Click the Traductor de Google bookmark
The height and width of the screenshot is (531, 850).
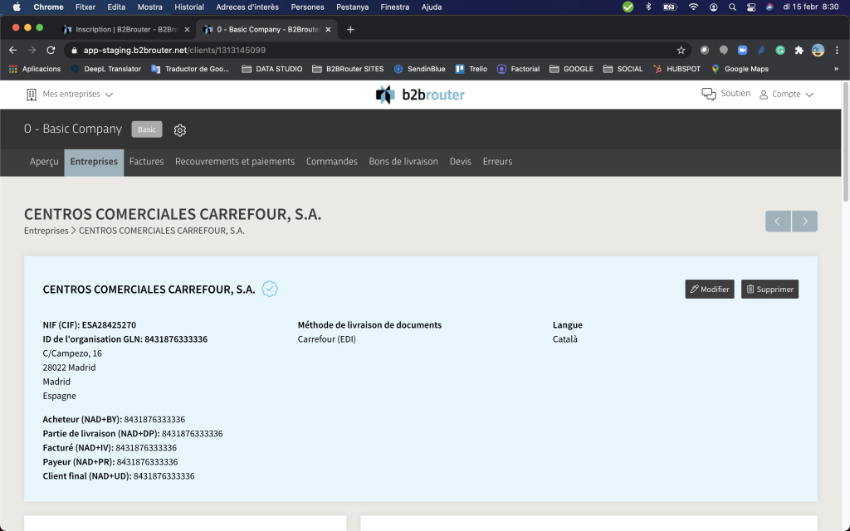(x=190, y=69)
